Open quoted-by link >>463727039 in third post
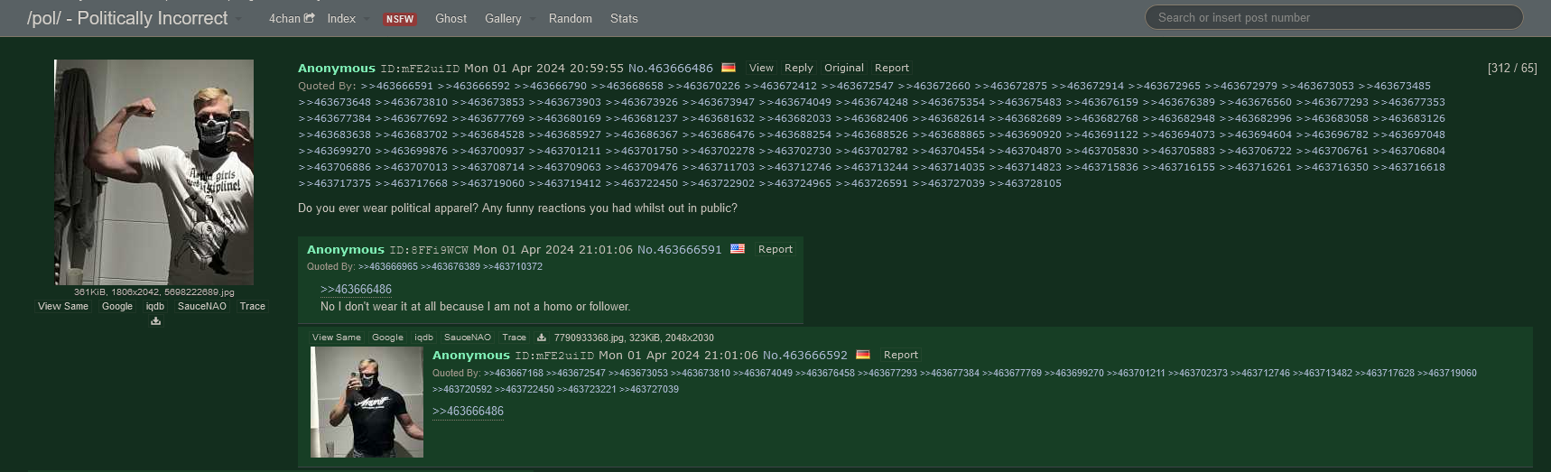1551x472 pixels. [x=649, y=389]
